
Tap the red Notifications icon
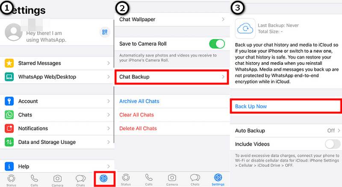pos(9,128)
